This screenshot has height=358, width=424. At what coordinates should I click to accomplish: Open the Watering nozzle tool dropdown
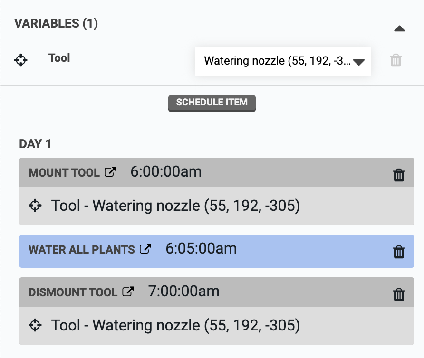(x=283, y=61)
